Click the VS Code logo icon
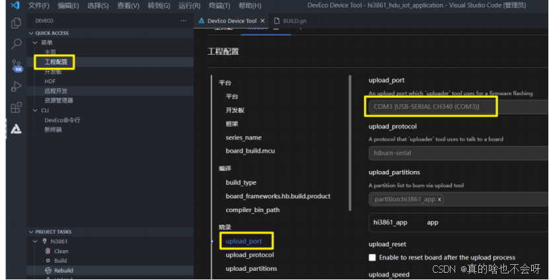Viewport: 549px width, 280px height. 15,5
